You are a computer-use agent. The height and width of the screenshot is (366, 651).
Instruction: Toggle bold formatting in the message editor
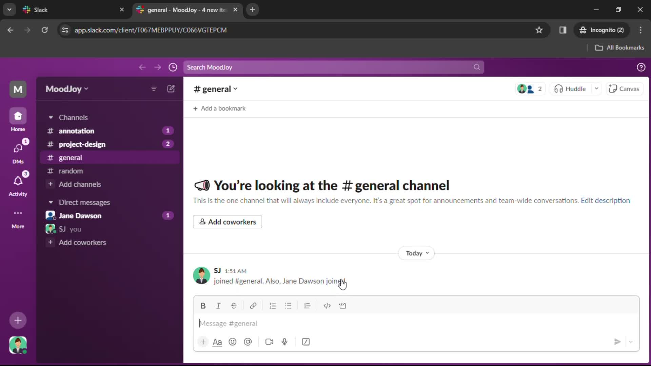click(203, 306)
